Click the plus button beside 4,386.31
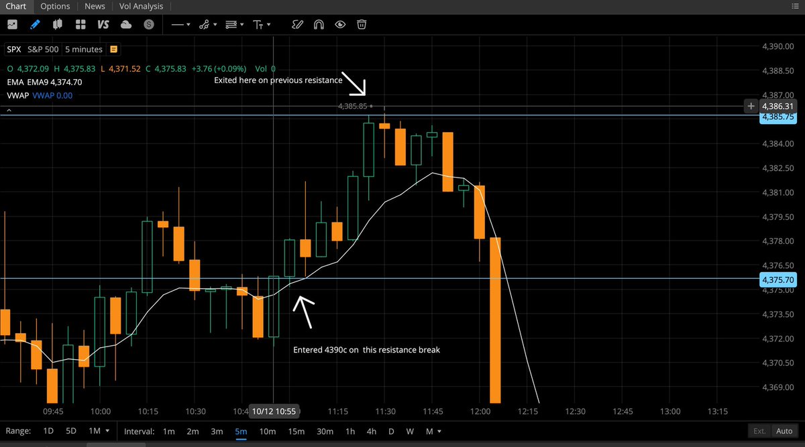Screen dimensions: 805x447 pos(751,106)
